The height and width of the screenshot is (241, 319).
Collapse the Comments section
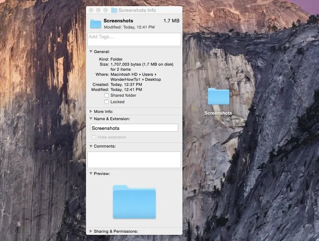click(91, 146)
